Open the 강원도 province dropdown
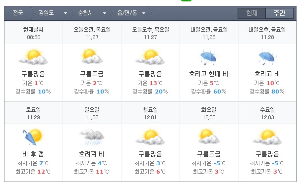Viewport: 305px width, 186px height. (53, 13)
